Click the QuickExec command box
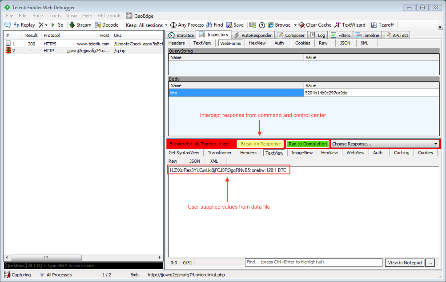Screen dimensions: 446x282 (x=83, y=266)
